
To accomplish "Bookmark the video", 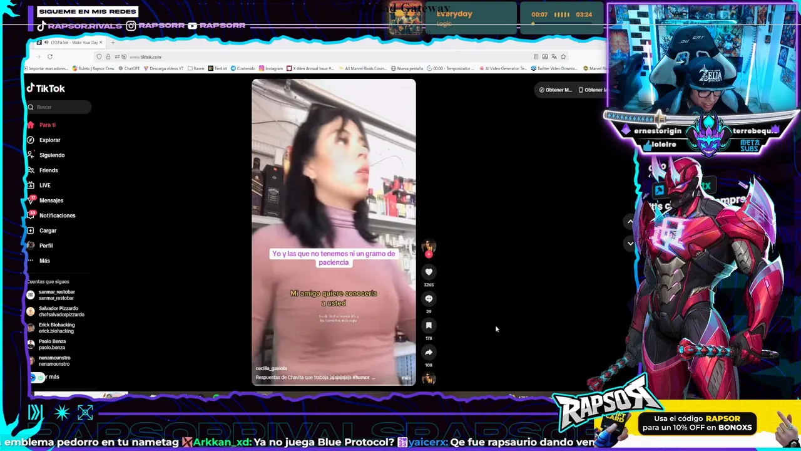I will 429,326.
